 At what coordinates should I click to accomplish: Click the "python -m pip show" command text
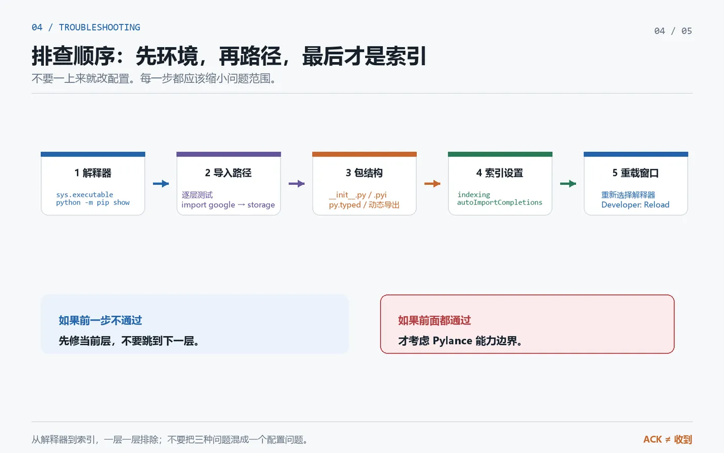(x=93, y=202)
